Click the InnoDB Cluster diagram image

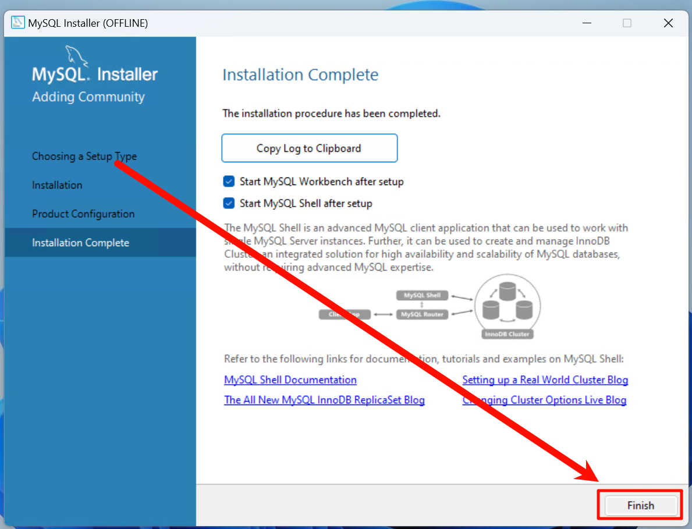point(508,307)
